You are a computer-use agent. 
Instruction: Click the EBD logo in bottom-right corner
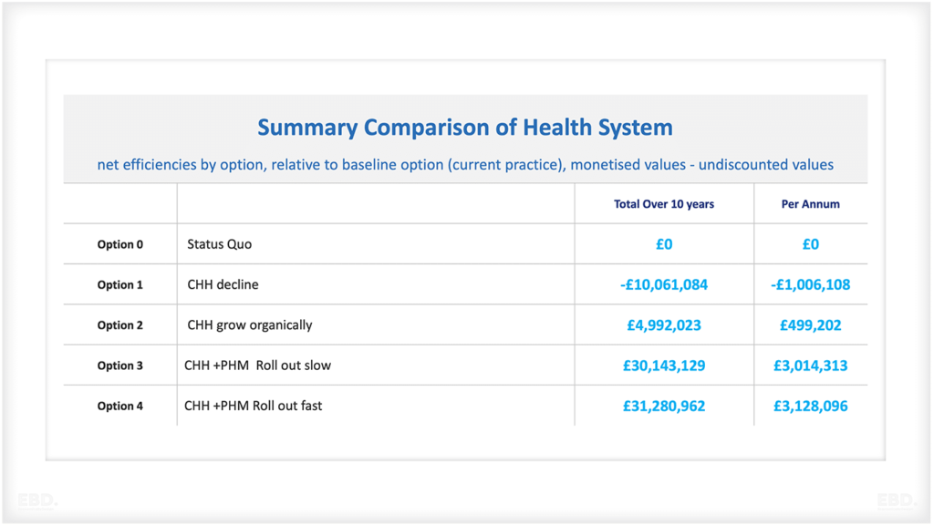click(896, 500)
